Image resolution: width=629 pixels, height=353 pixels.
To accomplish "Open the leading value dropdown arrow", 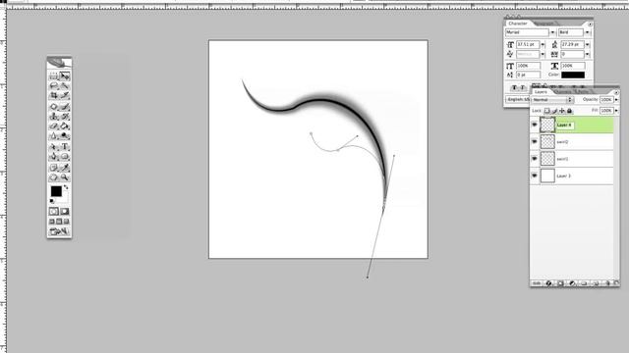I will pyautogui.click(x=588, y=44).
